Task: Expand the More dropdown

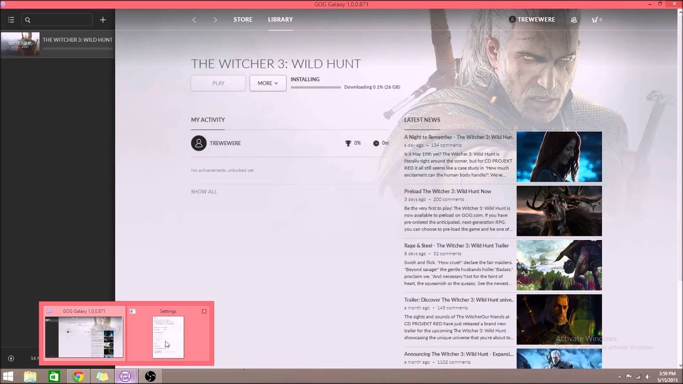Action: point(268,83)
